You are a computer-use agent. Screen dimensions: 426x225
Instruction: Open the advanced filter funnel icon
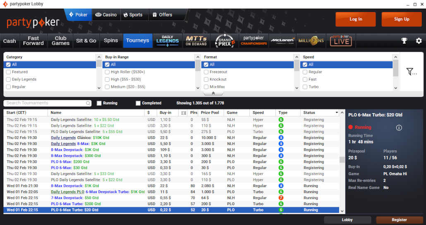coord(412,71)
